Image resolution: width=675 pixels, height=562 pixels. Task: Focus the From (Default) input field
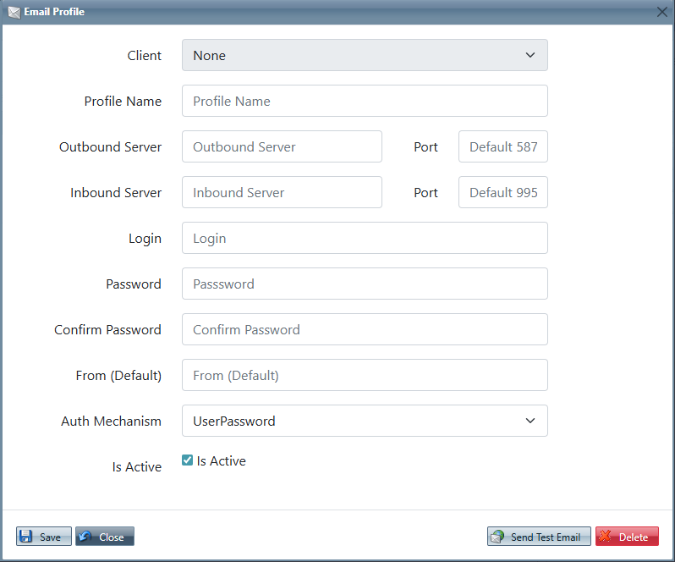[365, 375]
